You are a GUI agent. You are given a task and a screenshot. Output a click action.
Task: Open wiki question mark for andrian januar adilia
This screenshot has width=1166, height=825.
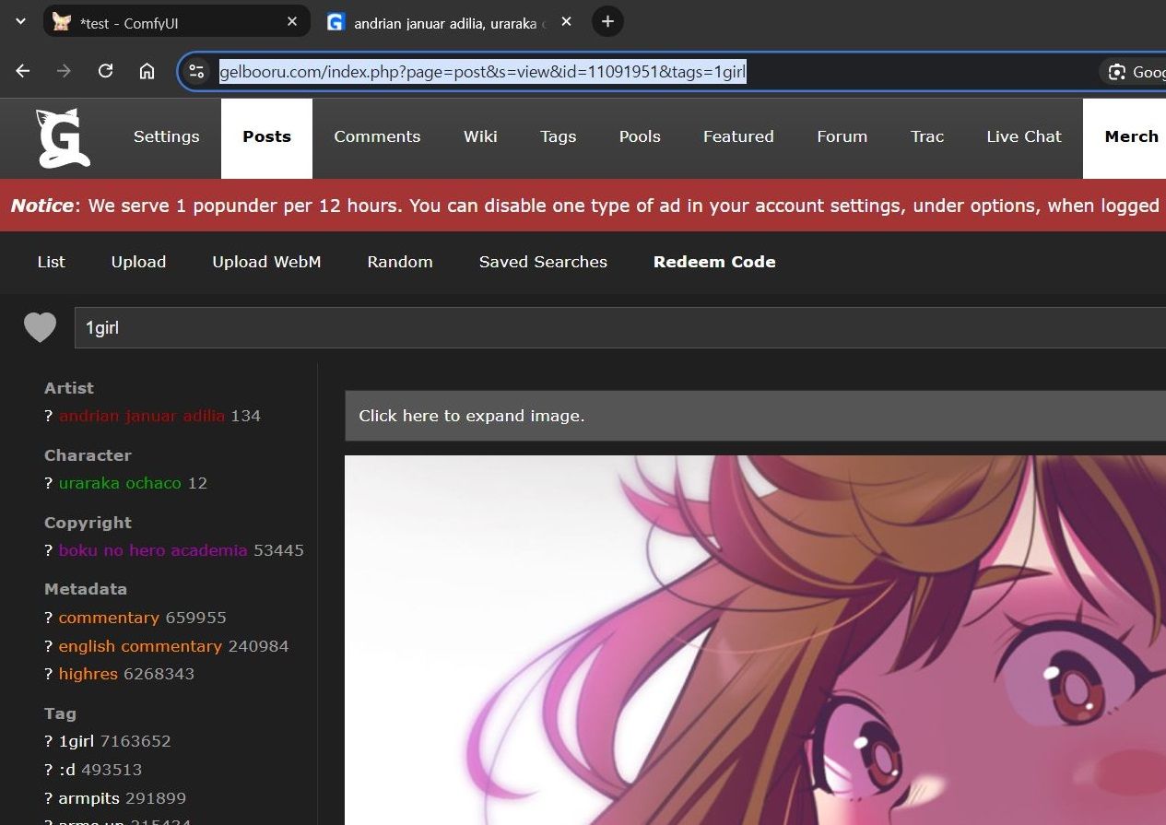[49, 416]
